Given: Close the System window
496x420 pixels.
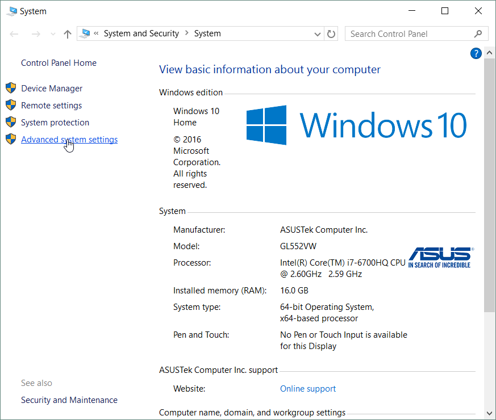Looking at the screenshot, I should (x=478, y=11).
